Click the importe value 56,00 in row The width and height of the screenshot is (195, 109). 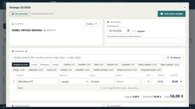tap(175, 81)
